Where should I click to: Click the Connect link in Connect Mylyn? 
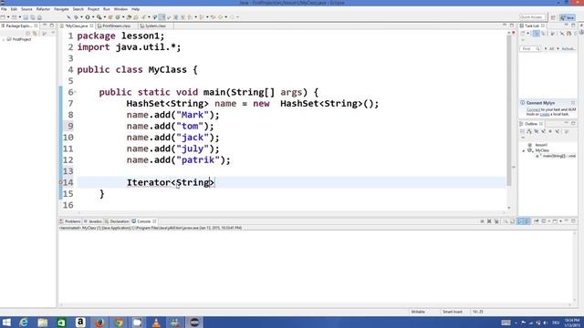pyautogui.click(x=533, y=109)
